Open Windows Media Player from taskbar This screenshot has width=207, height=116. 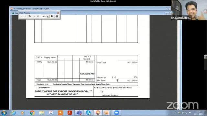(22, 113)
